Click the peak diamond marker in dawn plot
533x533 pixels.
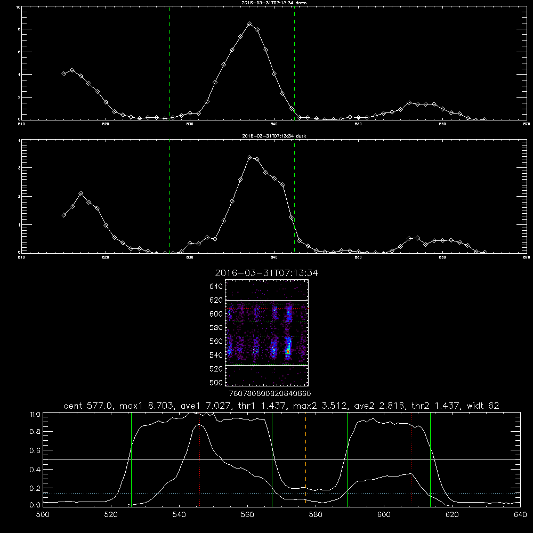click(249, 24)
